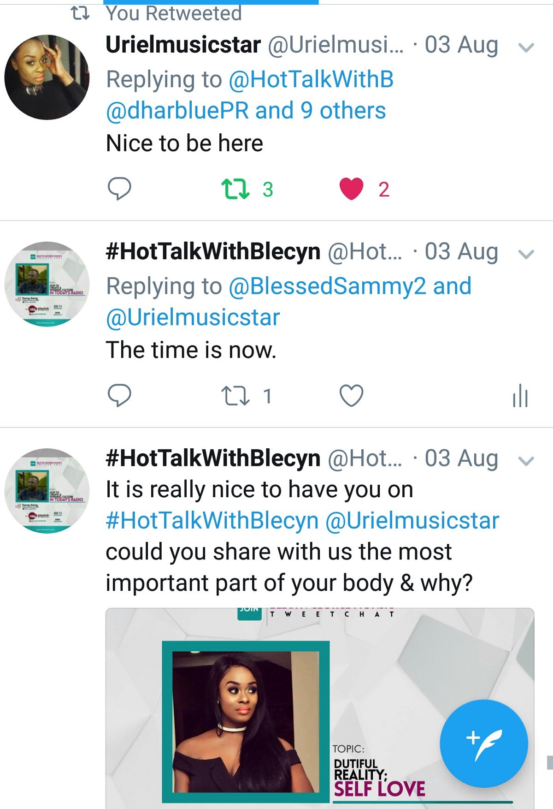Expand options chevron on "The time is now" tweet
This screenshot has height=809, width=553.
click(526, 254)
